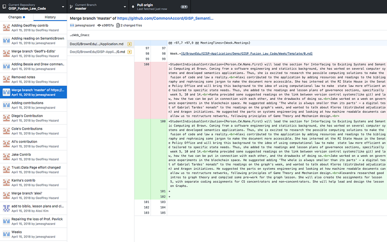Click the down-arrow icon on Pull origin
The height and width of the screenshot is (242, 387).
point(133,6)
